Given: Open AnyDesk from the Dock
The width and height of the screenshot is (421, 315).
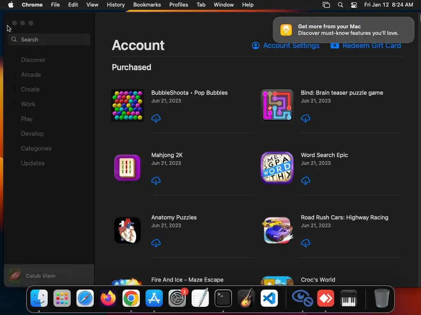Looking at the screenshot, I should 326,298.
